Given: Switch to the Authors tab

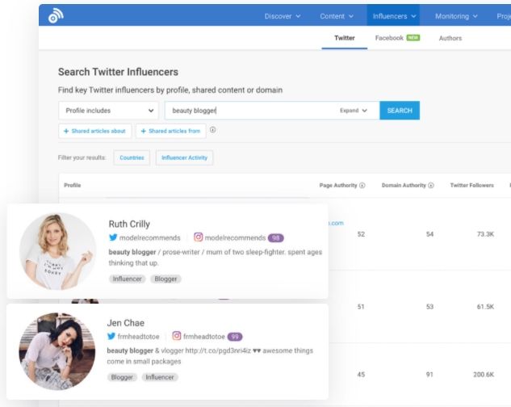Looking at the screenshot, I should pyautogui.click(x=450, y=39).
